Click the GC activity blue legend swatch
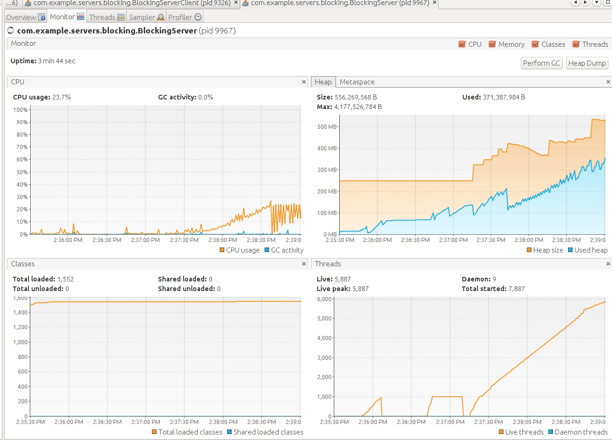 [267, 250]
